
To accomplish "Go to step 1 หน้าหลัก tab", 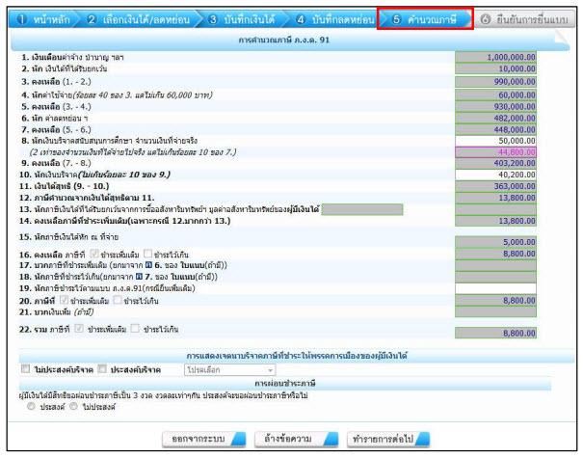I will pyautogui.click(x=38, y=18).
